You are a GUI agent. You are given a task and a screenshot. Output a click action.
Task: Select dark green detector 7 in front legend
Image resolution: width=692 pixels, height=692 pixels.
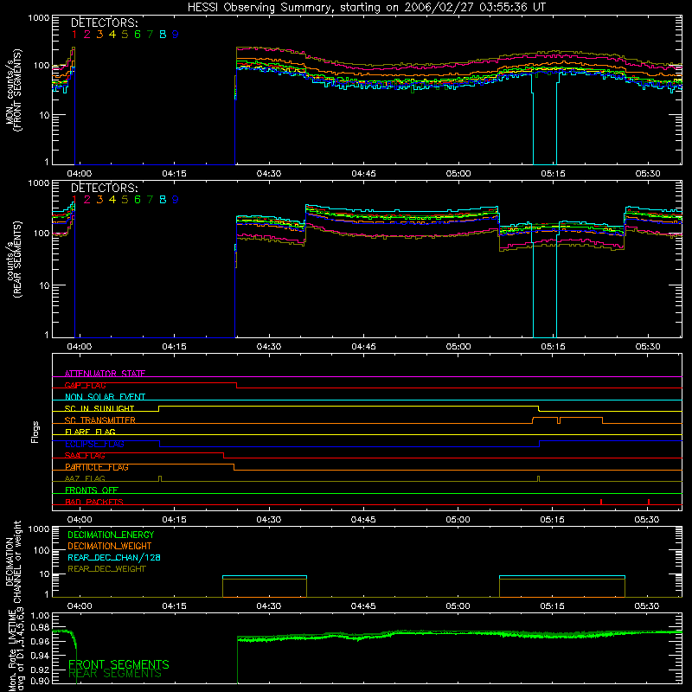tap(150, 35)
